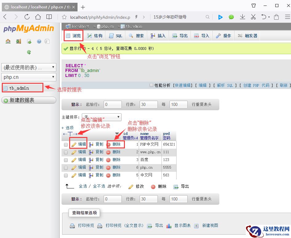
Task: Click the shopping bag icon in toolbar
Action: (x=276, y=17)
